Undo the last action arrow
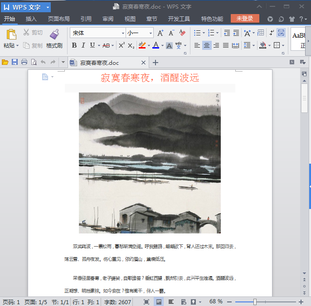 pyautogui.click(x=43, y=62)
